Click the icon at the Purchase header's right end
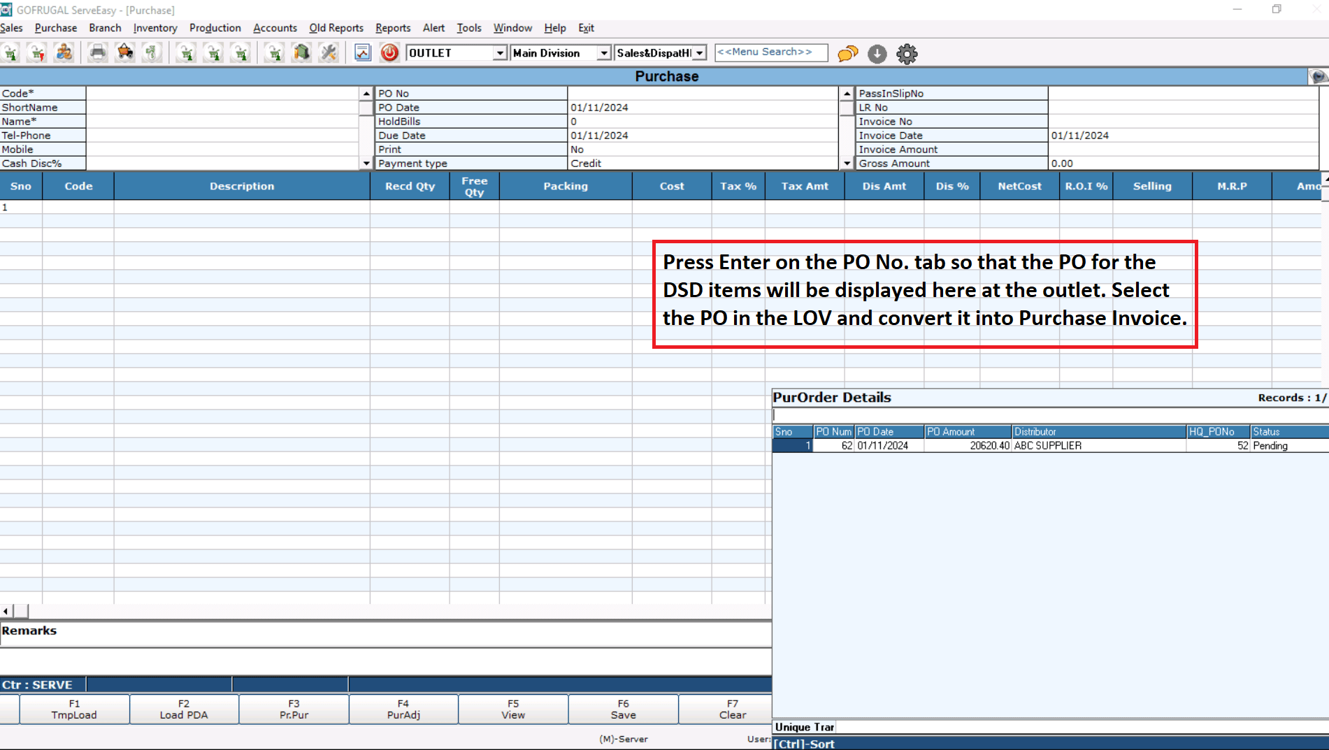1329x750 pixels. click(1318, 76)
